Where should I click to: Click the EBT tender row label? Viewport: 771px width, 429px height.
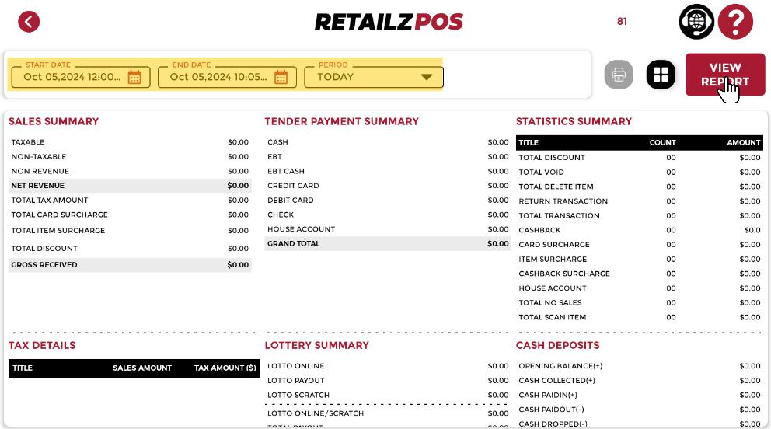click(275, 157)
